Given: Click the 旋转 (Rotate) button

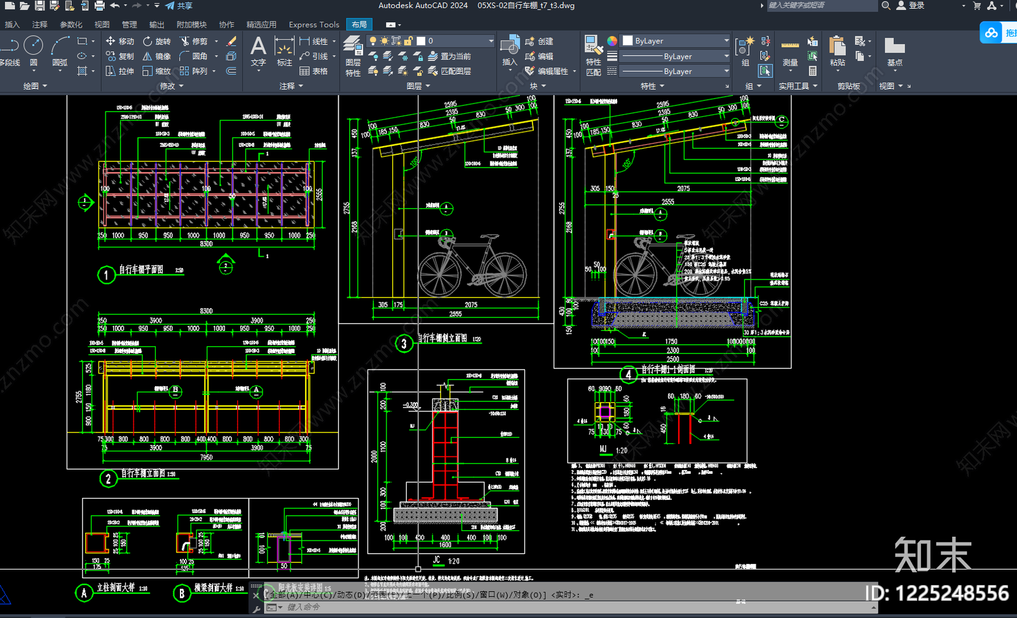Looking at the screenshot, I should pos(157,41).
